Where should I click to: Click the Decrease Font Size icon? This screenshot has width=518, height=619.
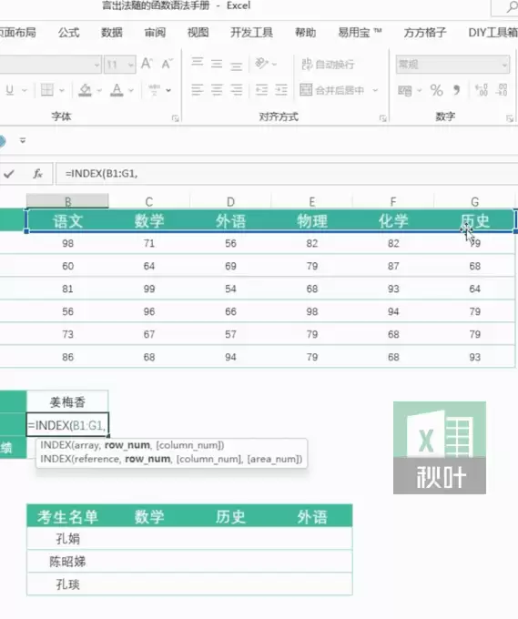[x=167, y=64]
